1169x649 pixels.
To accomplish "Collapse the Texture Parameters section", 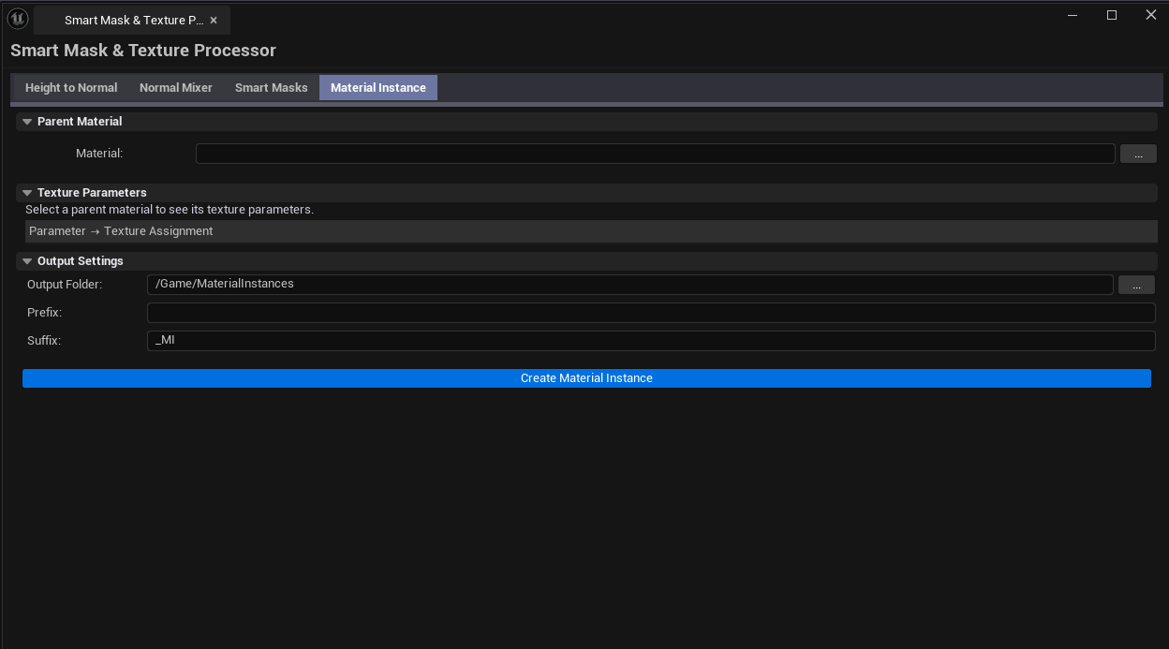I will click(x=27, y=193).
